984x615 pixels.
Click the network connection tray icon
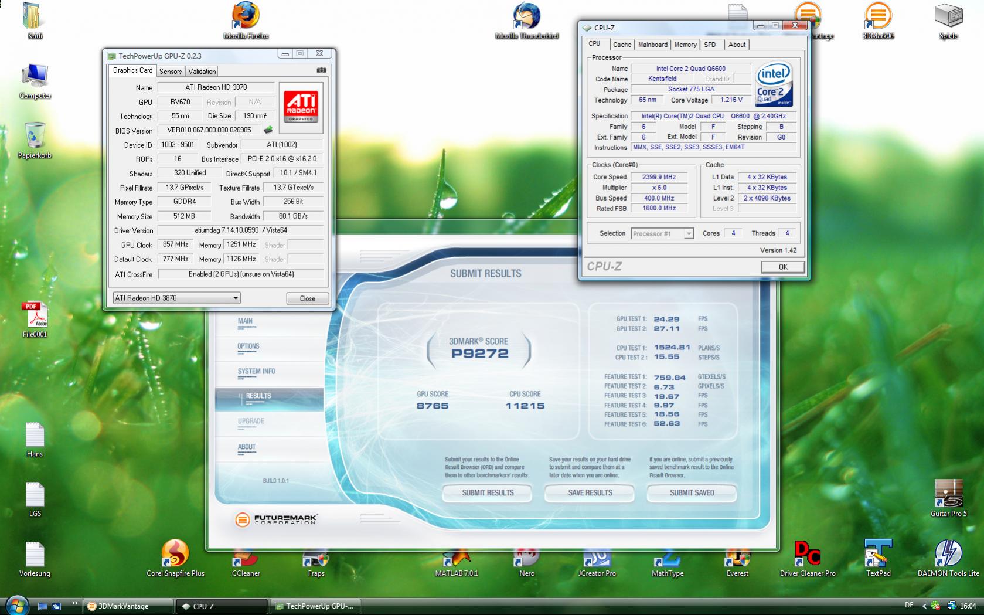(x=951, y=606)
